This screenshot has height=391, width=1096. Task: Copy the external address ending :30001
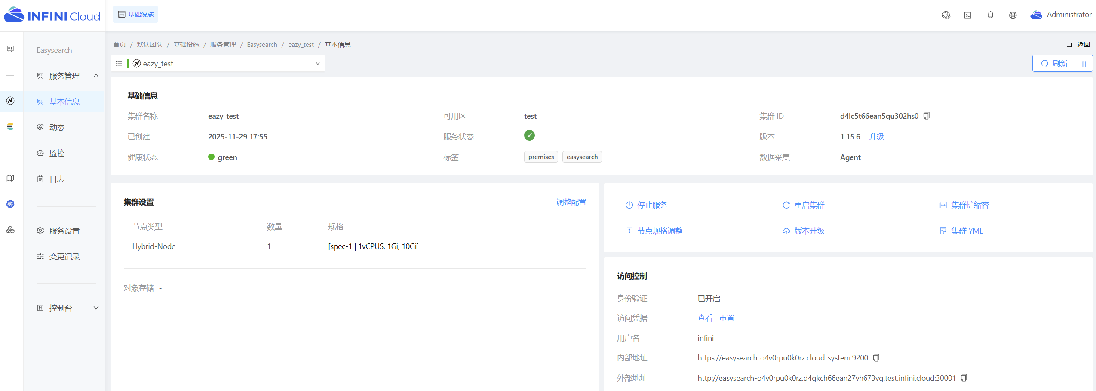(x=964, y=378)
